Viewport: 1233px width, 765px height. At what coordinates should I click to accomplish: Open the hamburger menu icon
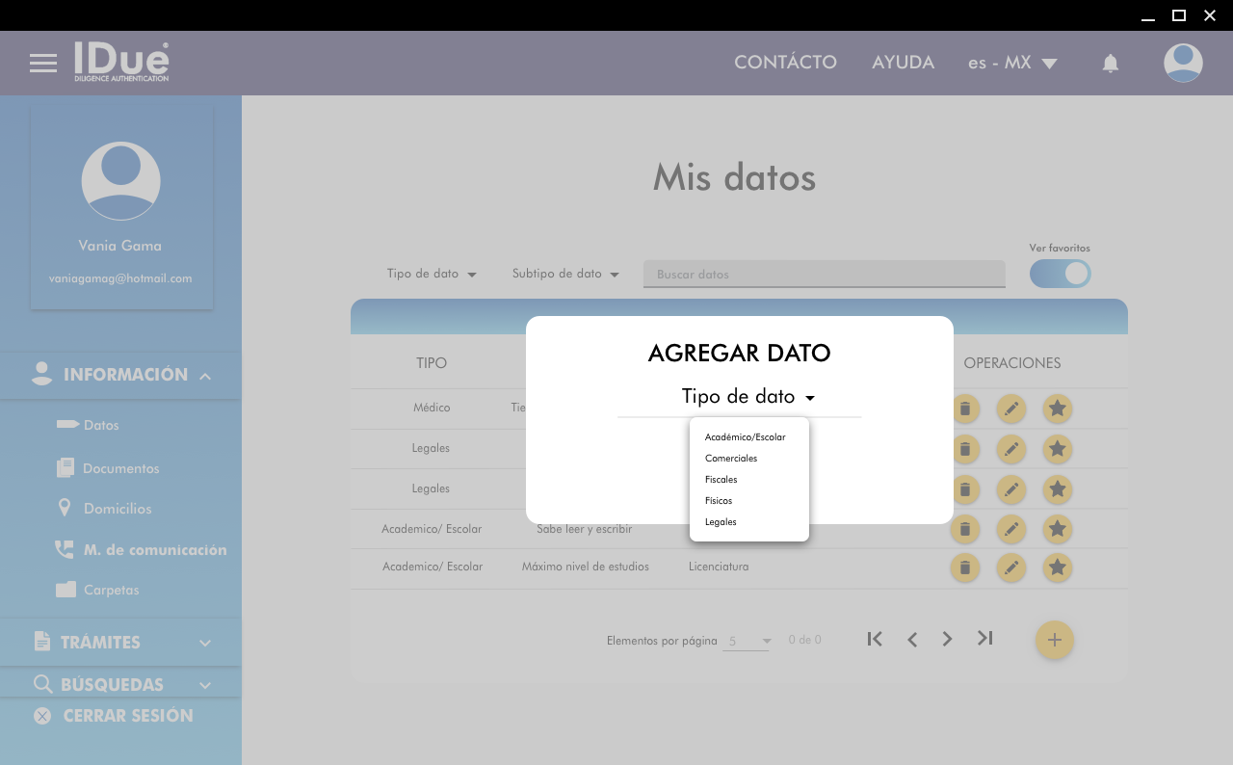point(43,64)
